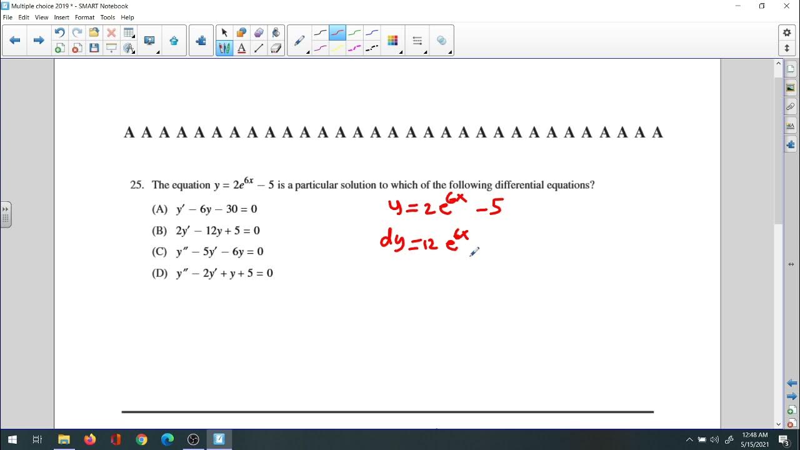Screen dimensions: 800x450
Task: Move sidebar with double-headed arrow
Action: pyautogui.click(x=791, y=264)
